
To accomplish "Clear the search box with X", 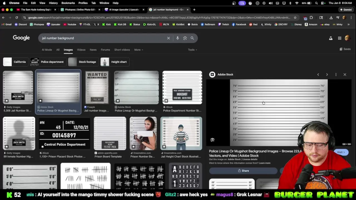I will (168, 38).
